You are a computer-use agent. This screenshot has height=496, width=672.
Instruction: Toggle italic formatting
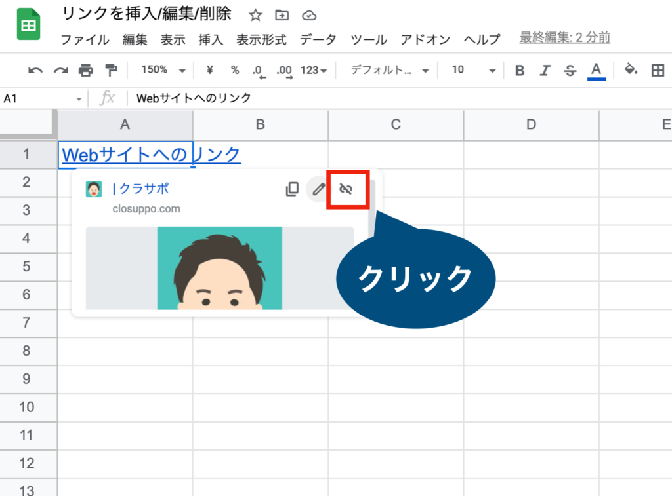tap(545, 70)
